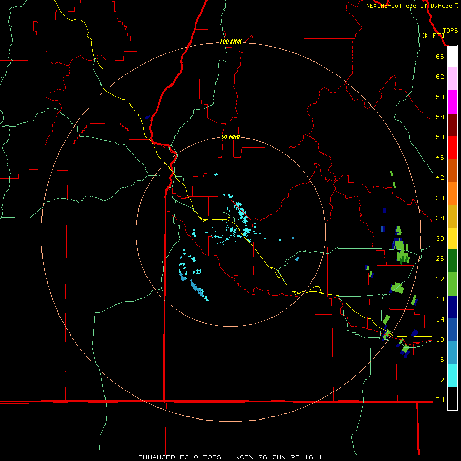Click the legend value 26
The height and width of the screenshot is (461, 461).
point(440,259)
